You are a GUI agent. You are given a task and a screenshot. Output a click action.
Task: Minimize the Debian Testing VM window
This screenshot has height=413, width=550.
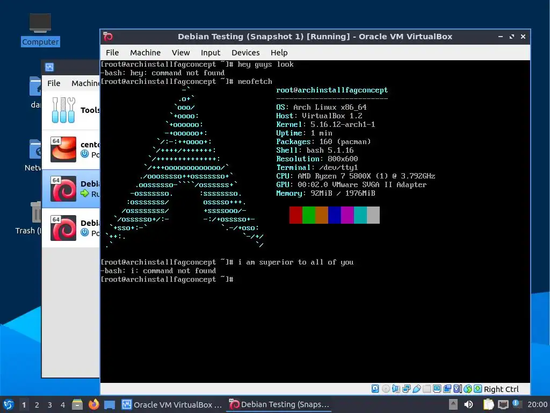pyautogui.click(x=501, y=37)
